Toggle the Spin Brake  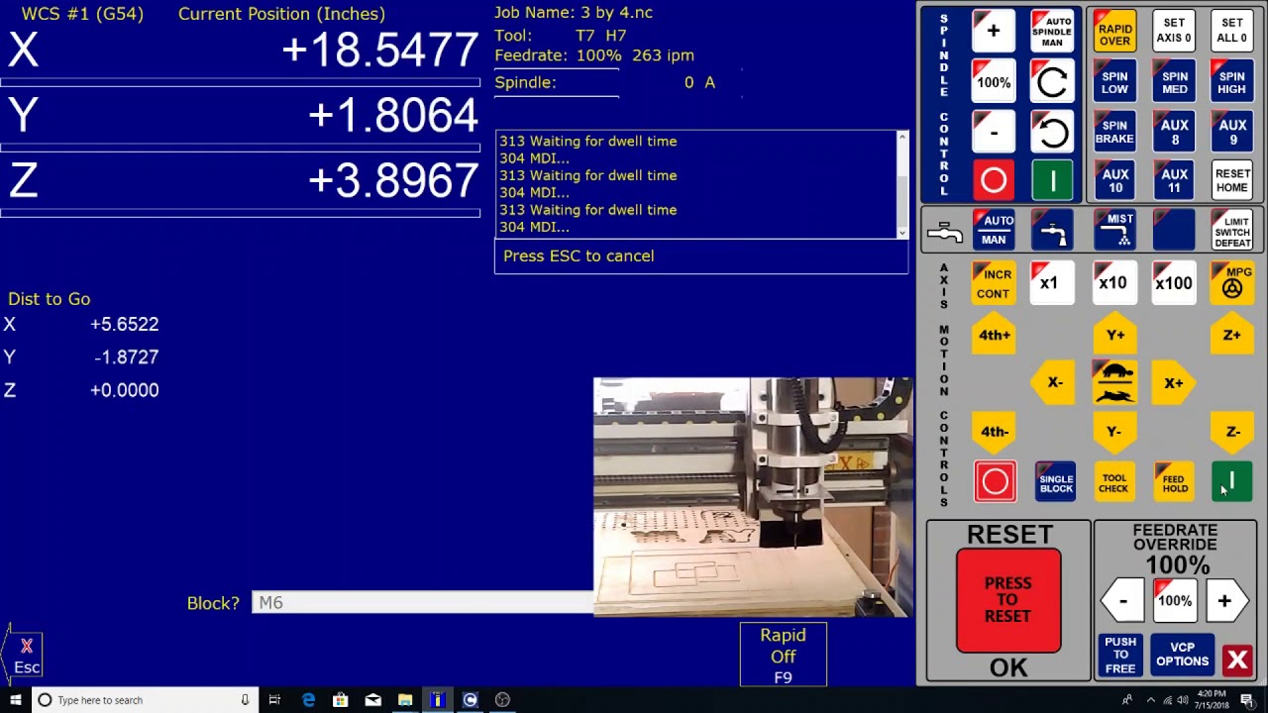coord(1114,132)
